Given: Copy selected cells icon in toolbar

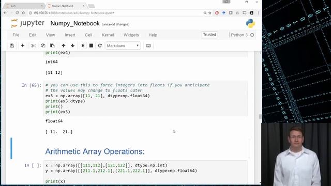Looking at the screenshot, I should (x=43, y=45).
